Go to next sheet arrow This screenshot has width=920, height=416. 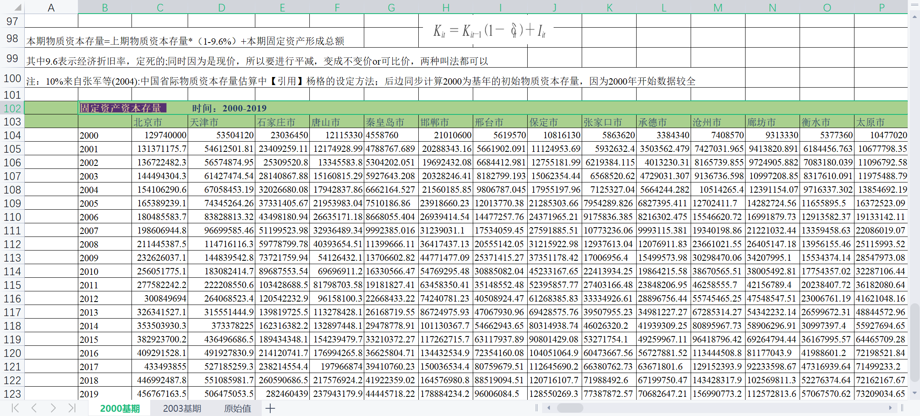(x=53, y=408)
